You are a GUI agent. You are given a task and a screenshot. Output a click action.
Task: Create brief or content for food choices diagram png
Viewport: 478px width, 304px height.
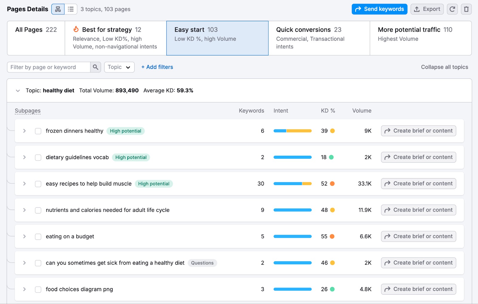tap(419, 289)
